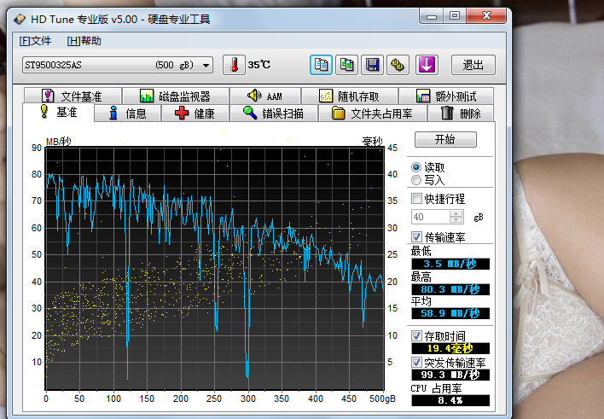Open the 文件 menu
The width and height of the screenshot is (604, 419).
pyautogui.click(x=35, y=41)
